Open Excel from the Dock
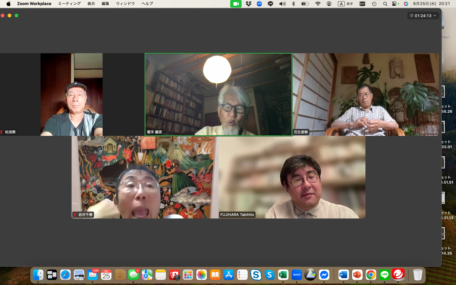The width and height of the screenshot is (456, 285). pos(283,275)
